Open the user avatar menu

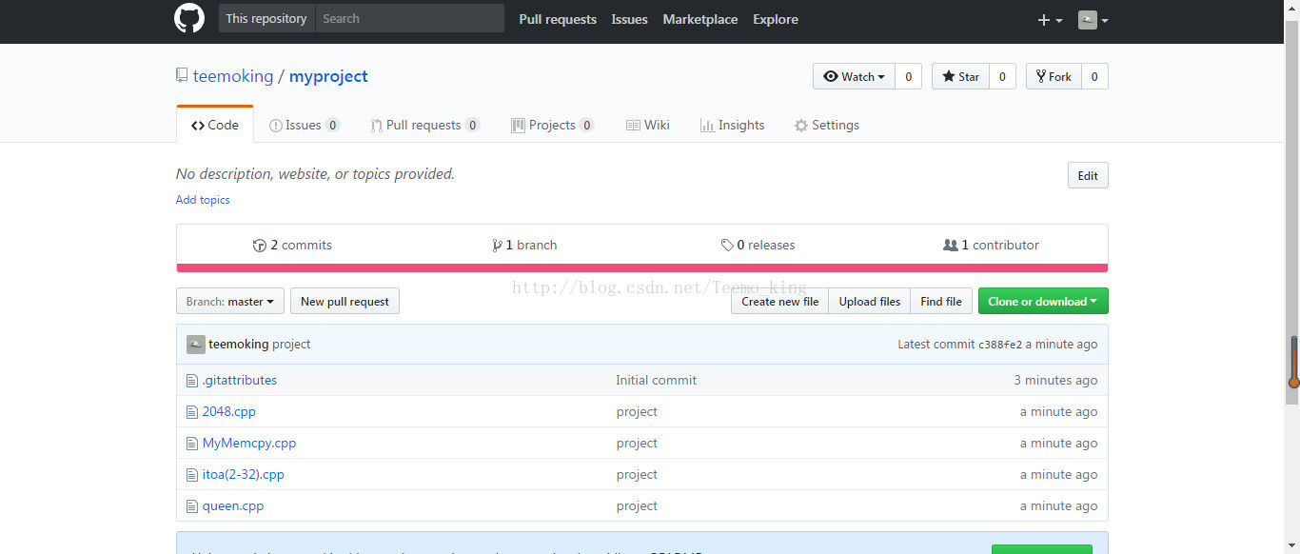[x=1093, y=20]
